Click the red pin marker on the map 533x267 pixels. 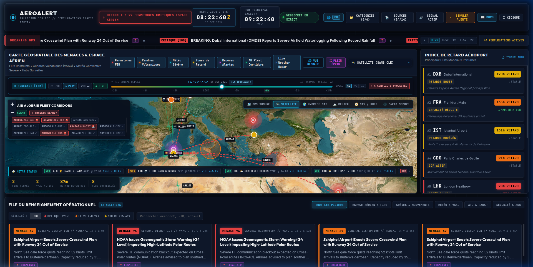pos(253,120)
